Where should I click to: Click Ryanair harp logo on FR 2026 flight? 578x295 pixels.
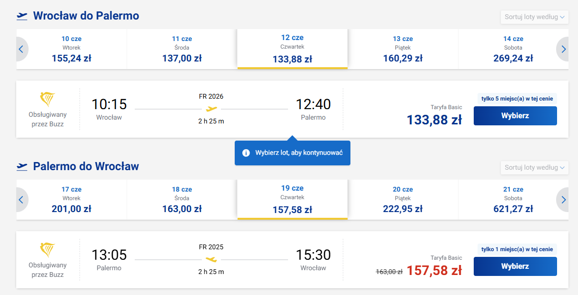click(x=48, y=99)
